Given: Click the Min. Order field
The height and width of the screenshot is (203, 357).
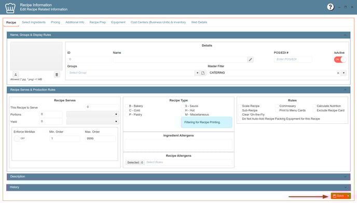Looking at the screenshot, I should (65, 138).
